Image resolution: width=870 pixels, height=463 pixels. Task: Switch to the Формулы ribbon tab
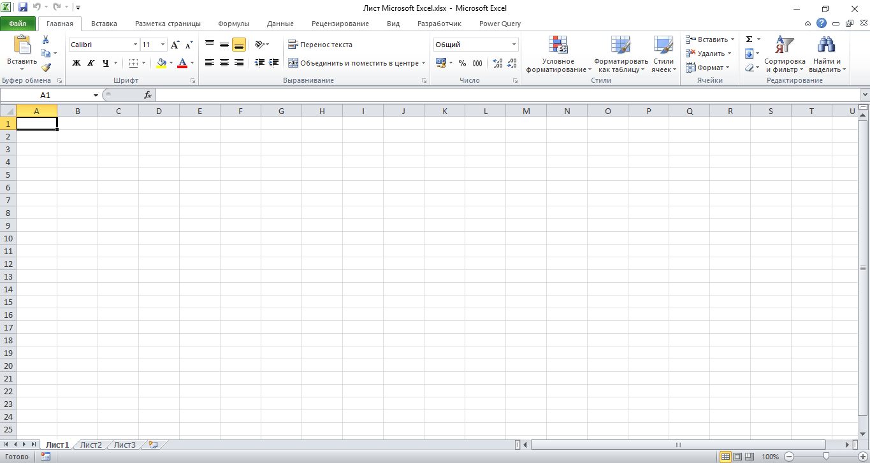tap(233, 24)
